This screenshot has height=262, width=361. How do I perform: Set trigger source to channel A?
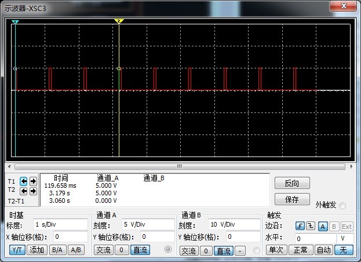pos(323,227)
